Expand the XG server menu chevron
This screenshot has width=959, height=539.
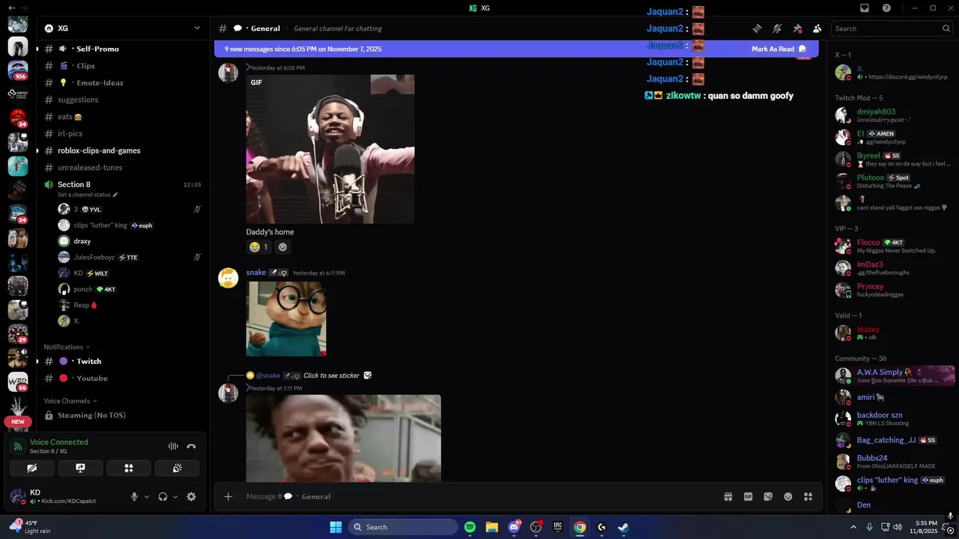[x=197, y=28]
